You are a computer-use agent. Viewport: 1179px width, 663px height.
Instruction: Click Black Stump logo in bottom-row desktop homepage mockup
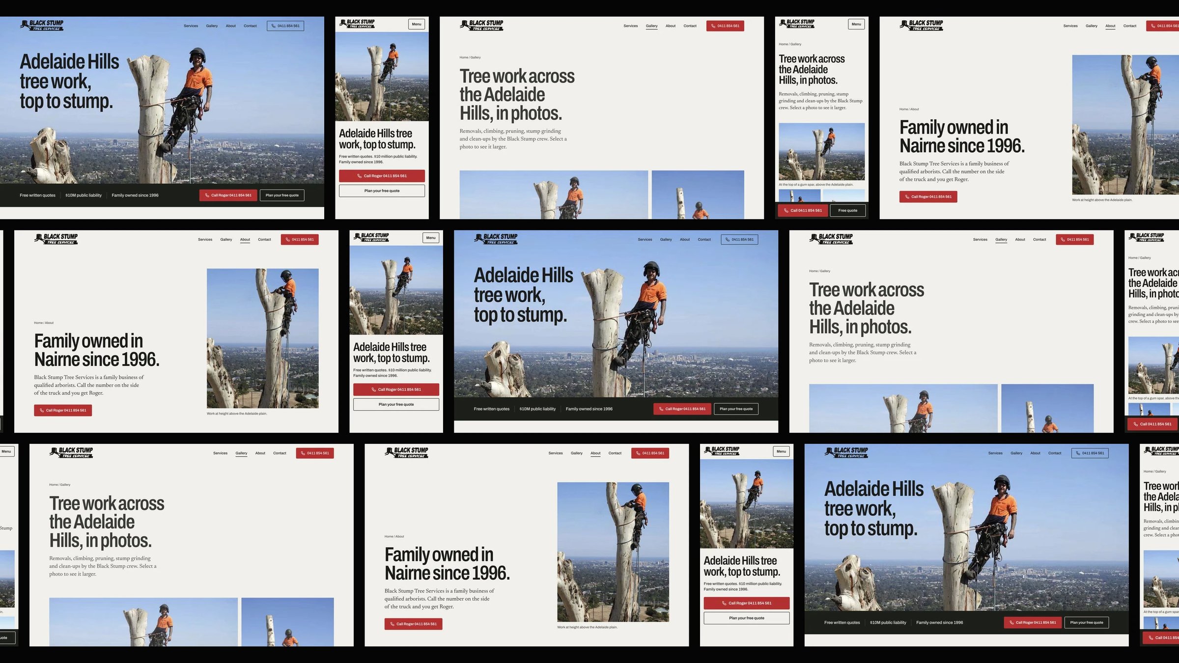pyautogui.click(x=846, y=453)
